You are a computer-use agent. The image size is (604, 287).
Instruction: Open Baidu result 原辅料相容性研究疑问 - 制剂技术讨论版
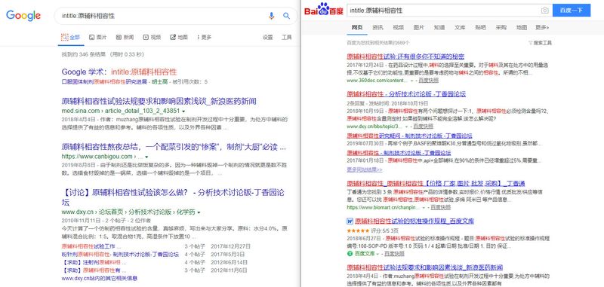coord(409,136)
